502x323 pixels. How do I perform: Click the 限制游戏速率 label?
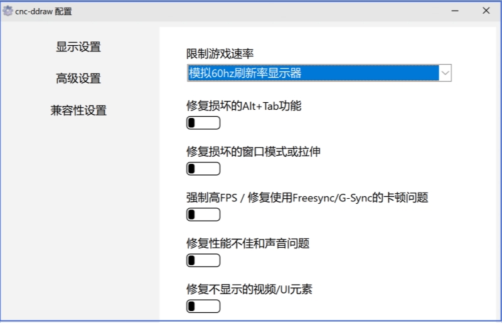click(220, 54)
